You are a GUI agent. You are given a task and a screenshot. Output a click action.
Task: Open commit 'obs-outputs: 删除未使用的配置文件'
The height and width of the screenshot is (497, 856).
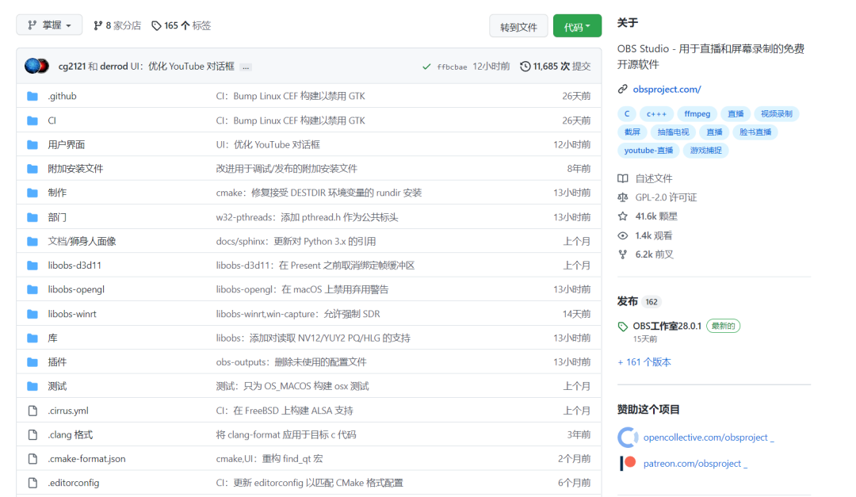coord(291,362)
